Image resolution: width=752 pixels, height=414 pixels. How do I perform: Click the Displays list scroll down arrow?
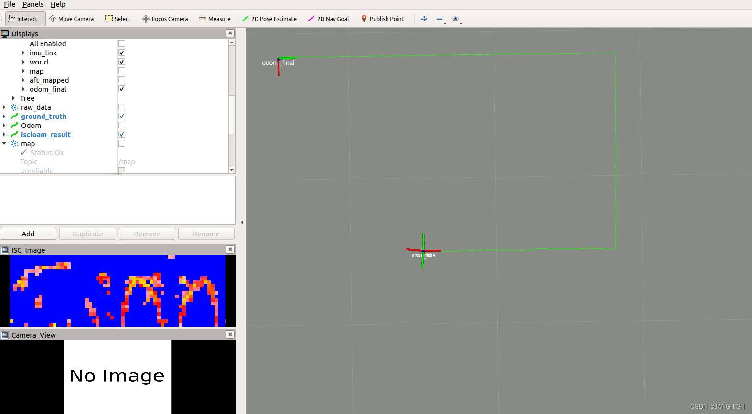pos(232,170)
